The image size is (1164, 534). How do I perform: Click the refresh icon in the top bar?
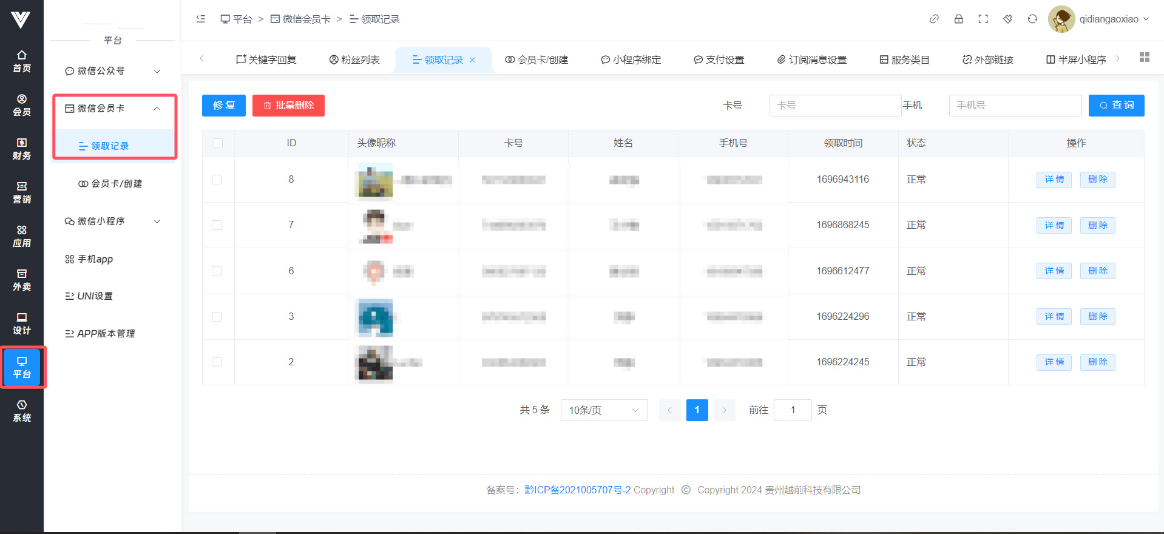pos(1032,19)
